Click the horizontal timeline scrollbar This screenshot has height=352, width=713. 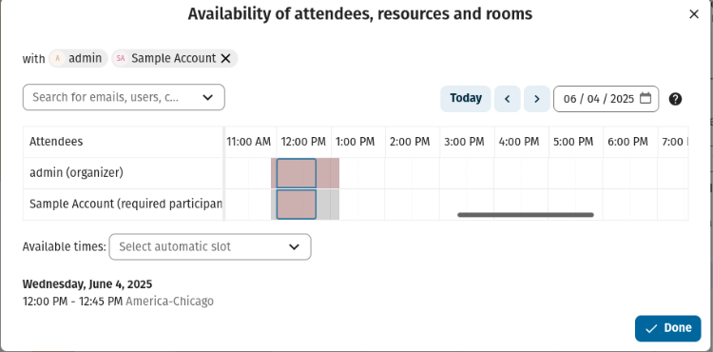(526, 215)
